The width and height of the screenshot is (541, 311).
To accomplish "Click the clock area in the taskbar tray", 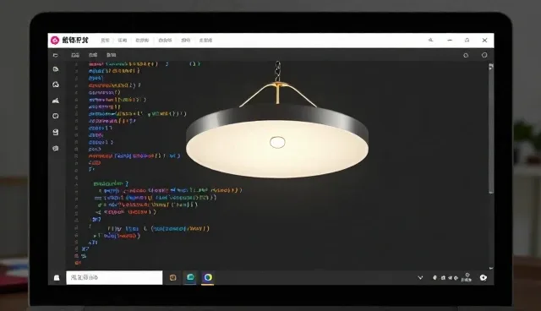I will click(466, 277).
